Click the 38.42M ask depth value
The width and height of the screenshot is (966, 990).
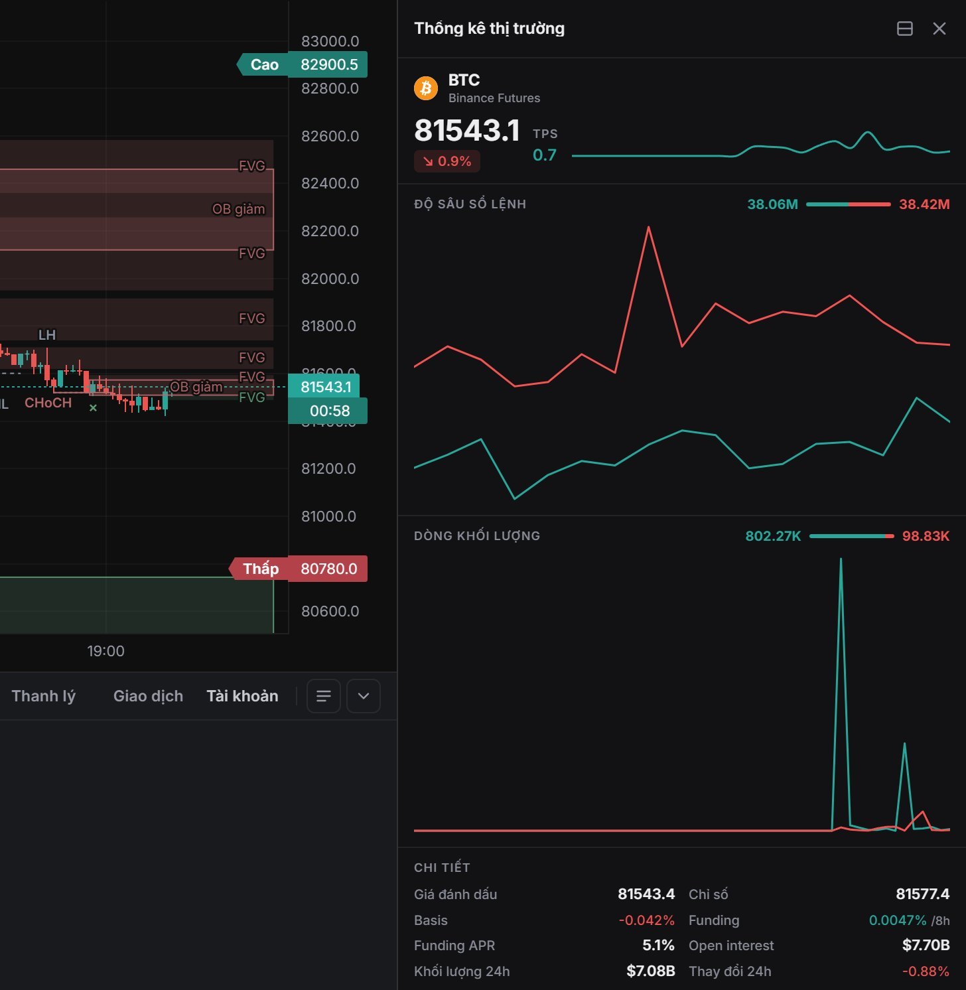coord(924,204)
